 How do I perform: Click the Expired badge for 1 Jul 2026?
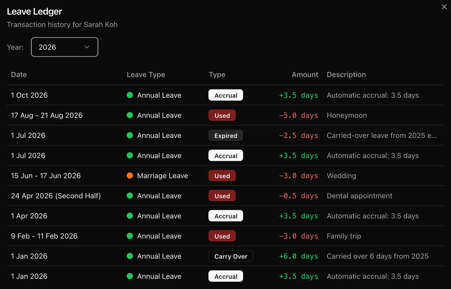(x=226, y=136)
